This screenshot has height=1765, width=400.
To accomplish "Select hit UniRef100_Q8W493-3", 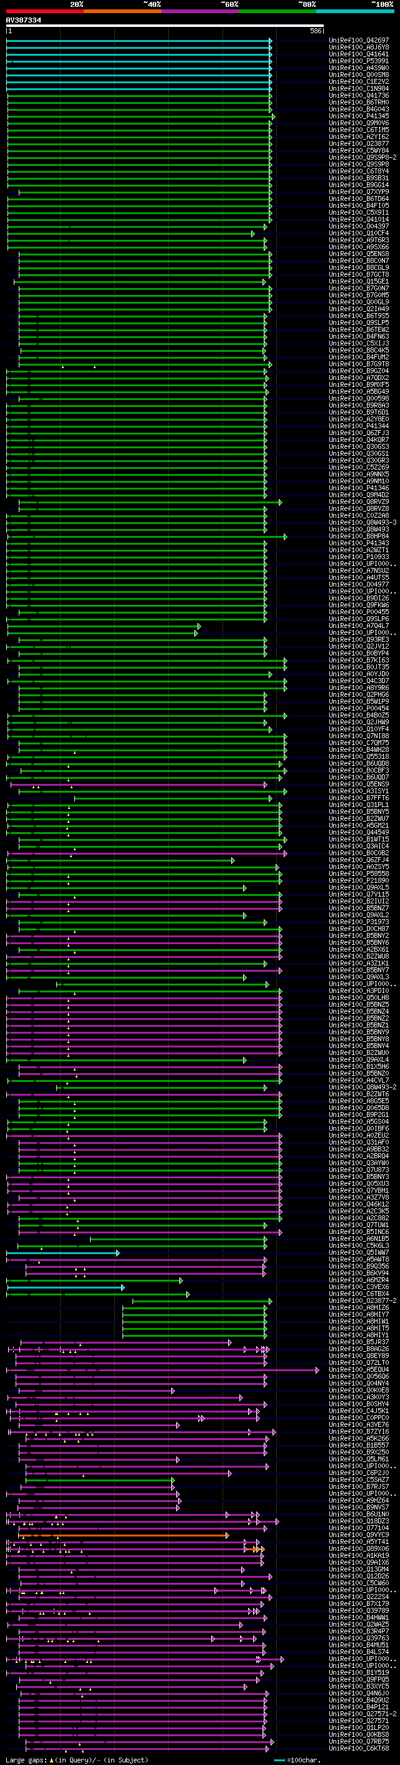I will pos(362,523).
